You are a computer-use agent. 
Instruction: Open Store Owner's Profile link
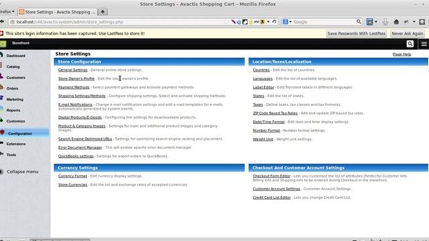(76, 78)
